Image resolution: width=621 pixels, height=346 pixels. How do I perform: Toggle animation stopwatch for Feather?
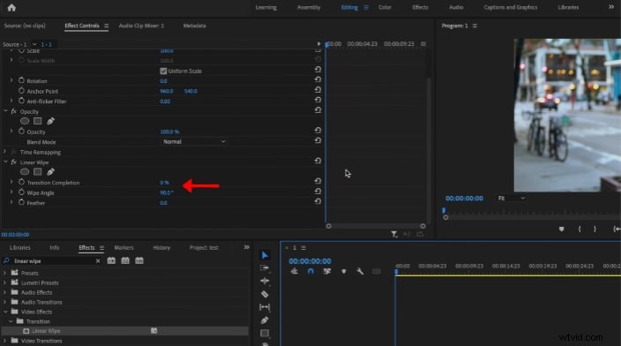21,202
